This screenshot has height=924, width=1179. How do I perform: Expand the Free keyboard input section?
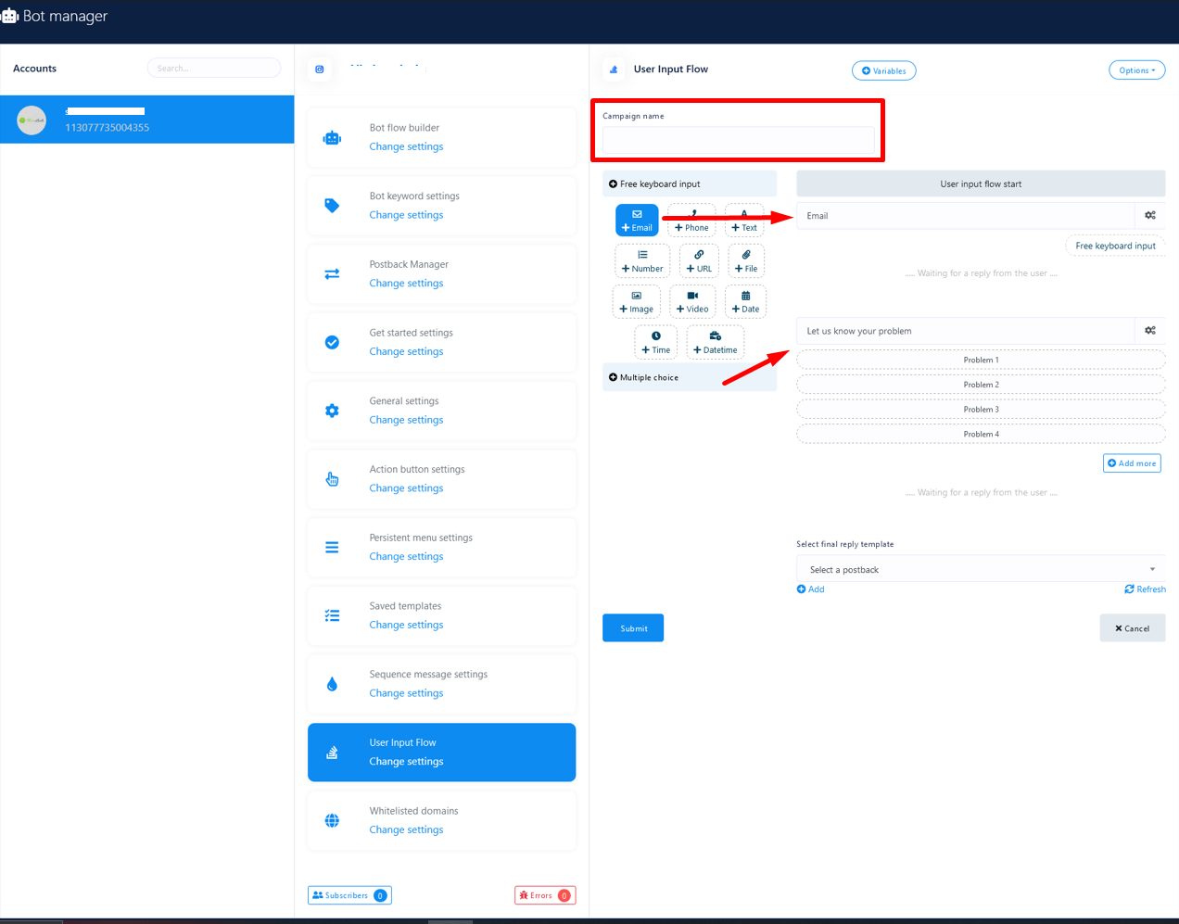tap(689, 184)
